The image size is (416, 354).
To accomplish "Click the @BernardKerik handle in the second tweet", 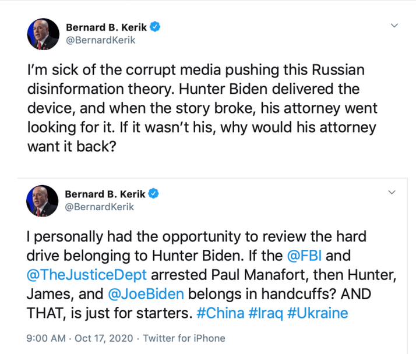I will coord(99,207).
